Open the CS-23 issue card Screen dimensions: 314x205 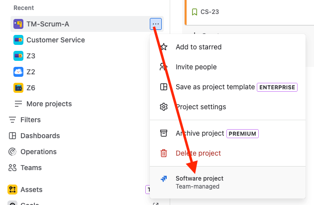209,11
